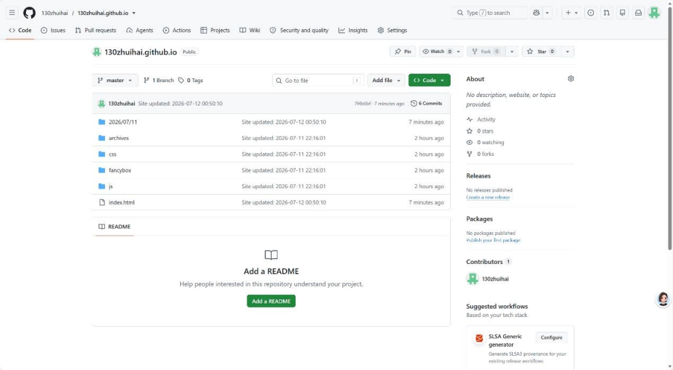Open the 2026/07/11 folder

123,122
